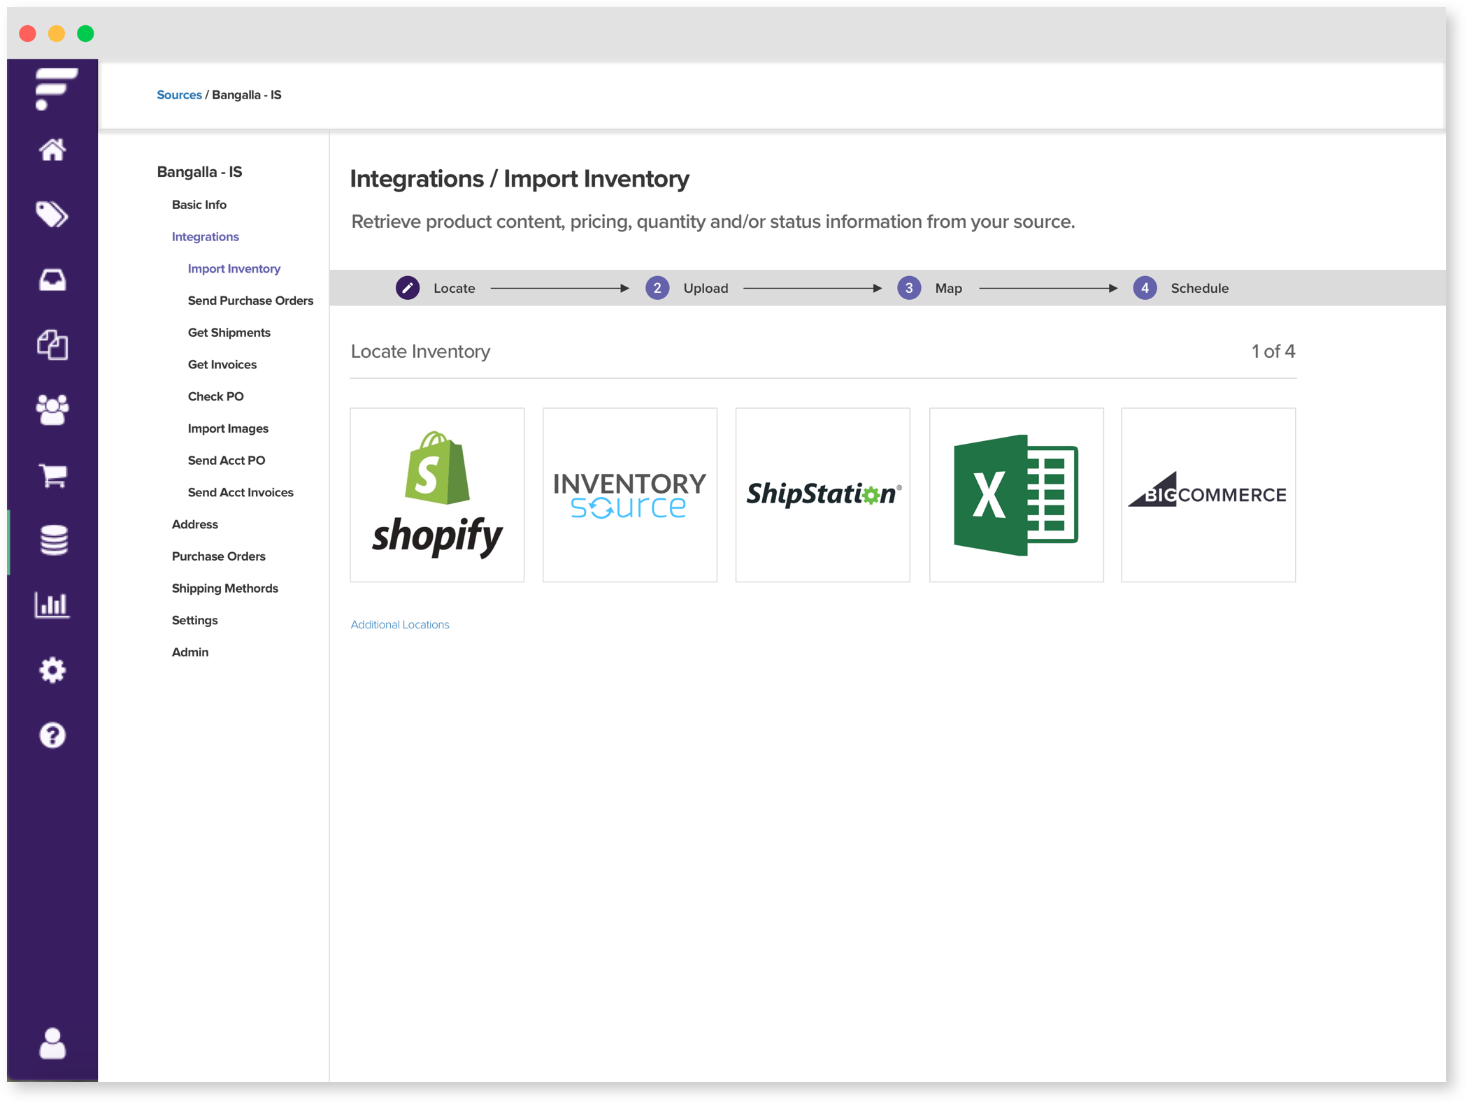Pick the Excel spreadsheet tile
Screen dimensions: 1467x1103
(1016, 495)
